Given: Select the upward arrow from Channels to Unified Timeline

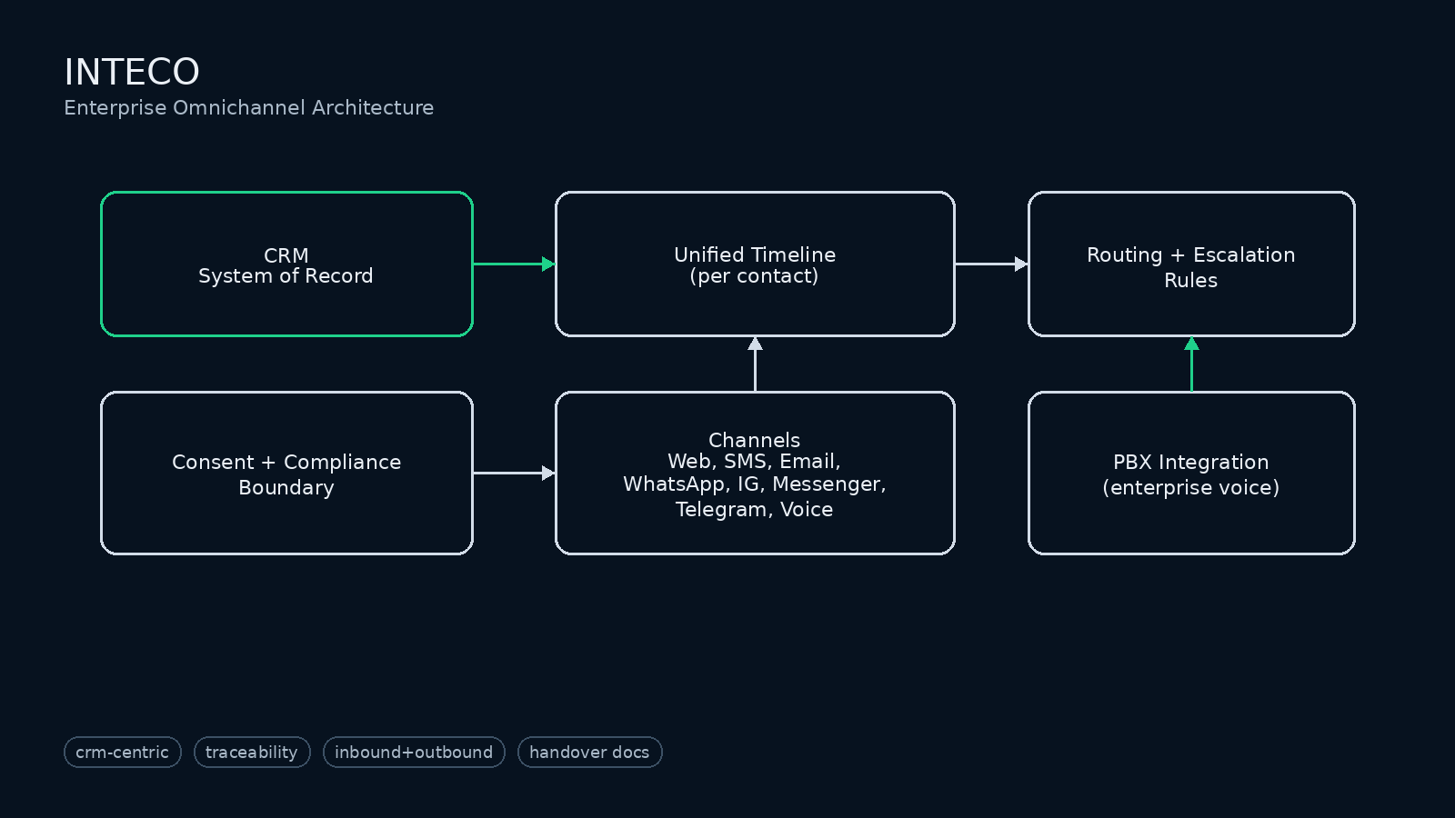Looking at the screenshot, I should pos(755,364).
